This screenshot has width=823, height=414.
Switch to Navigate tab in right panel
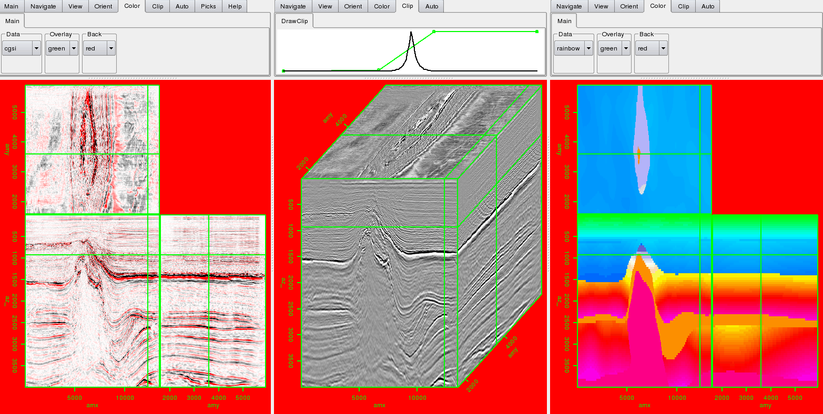click(569, 6)
